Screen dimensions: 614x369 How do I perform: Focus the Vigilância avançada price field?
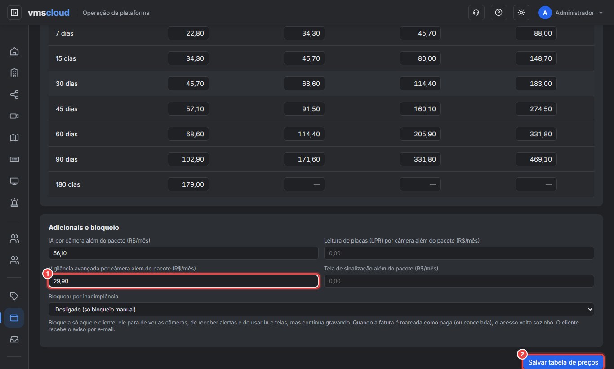click(183, 281)
